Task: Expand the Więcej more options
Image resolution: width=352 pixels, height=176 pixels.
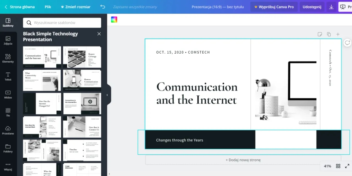Action: click(x=8, y=166)
